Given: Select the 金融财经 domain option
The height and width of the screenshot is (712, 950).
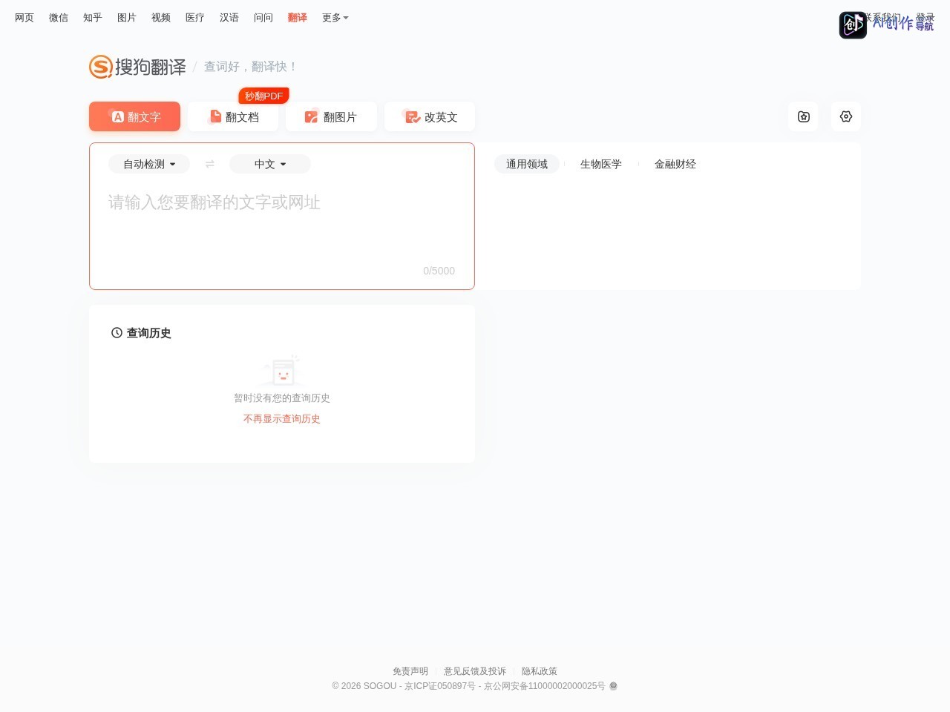Looking at the screenshot, I should [675, 164].
